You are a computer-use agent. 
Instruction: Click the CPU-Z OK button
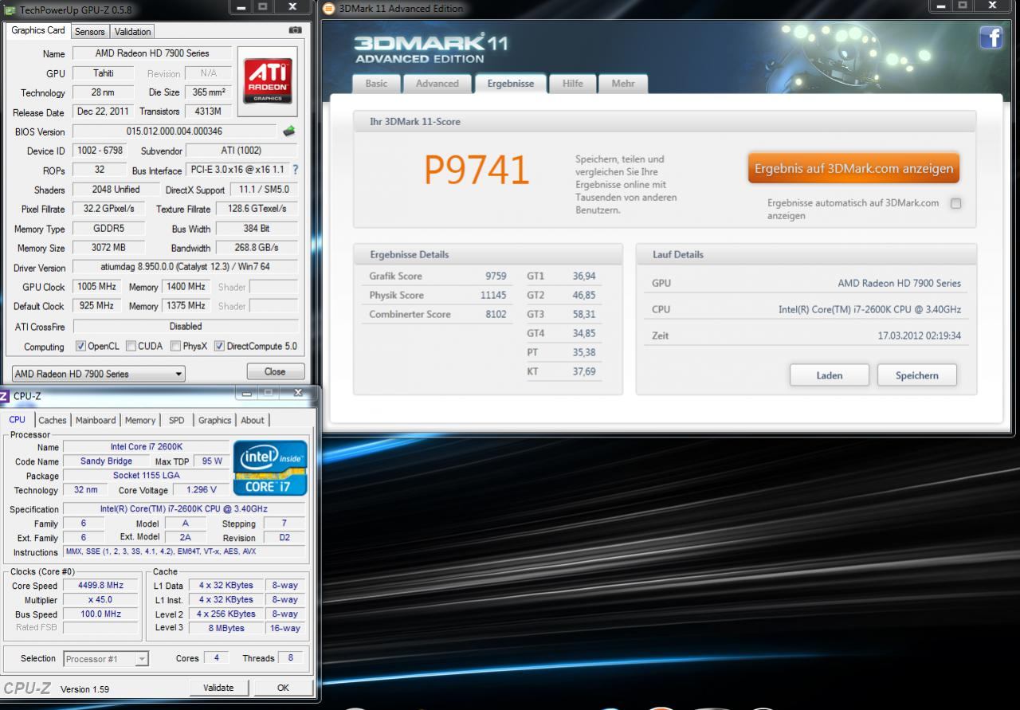click(x=283, y=688)
